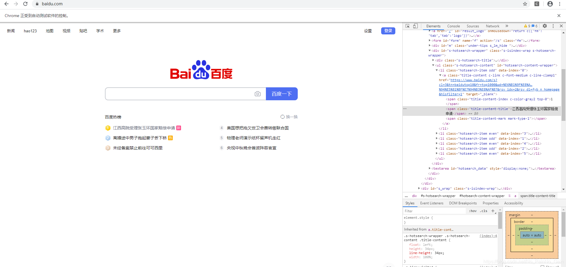Add a new style rule with plus
Screen dimensions: 566x267
tap(493, 211)
